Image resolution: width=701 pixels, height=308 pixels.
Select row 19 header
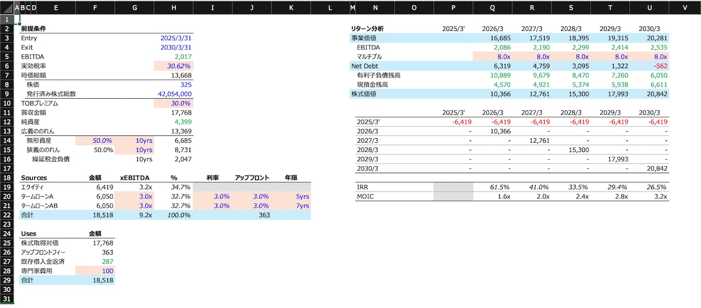pyautogui.click(x=7, y=187)
